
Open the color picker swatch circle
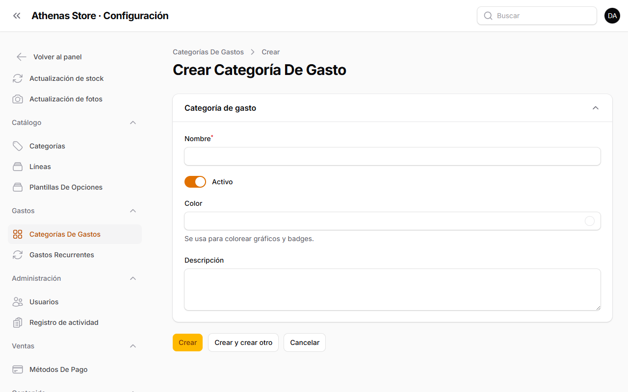point(590,221)
